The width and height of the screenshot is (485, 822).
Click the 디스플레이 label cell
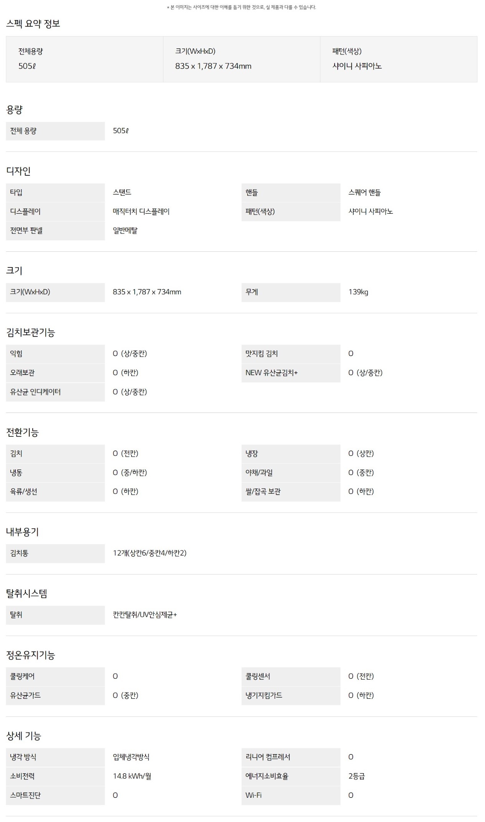pos(55,211)
